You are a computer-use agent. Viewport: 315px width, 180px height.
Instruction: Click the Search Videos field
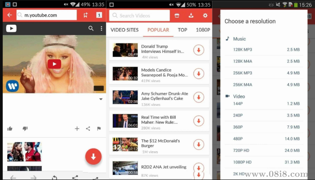coord(140,15)
